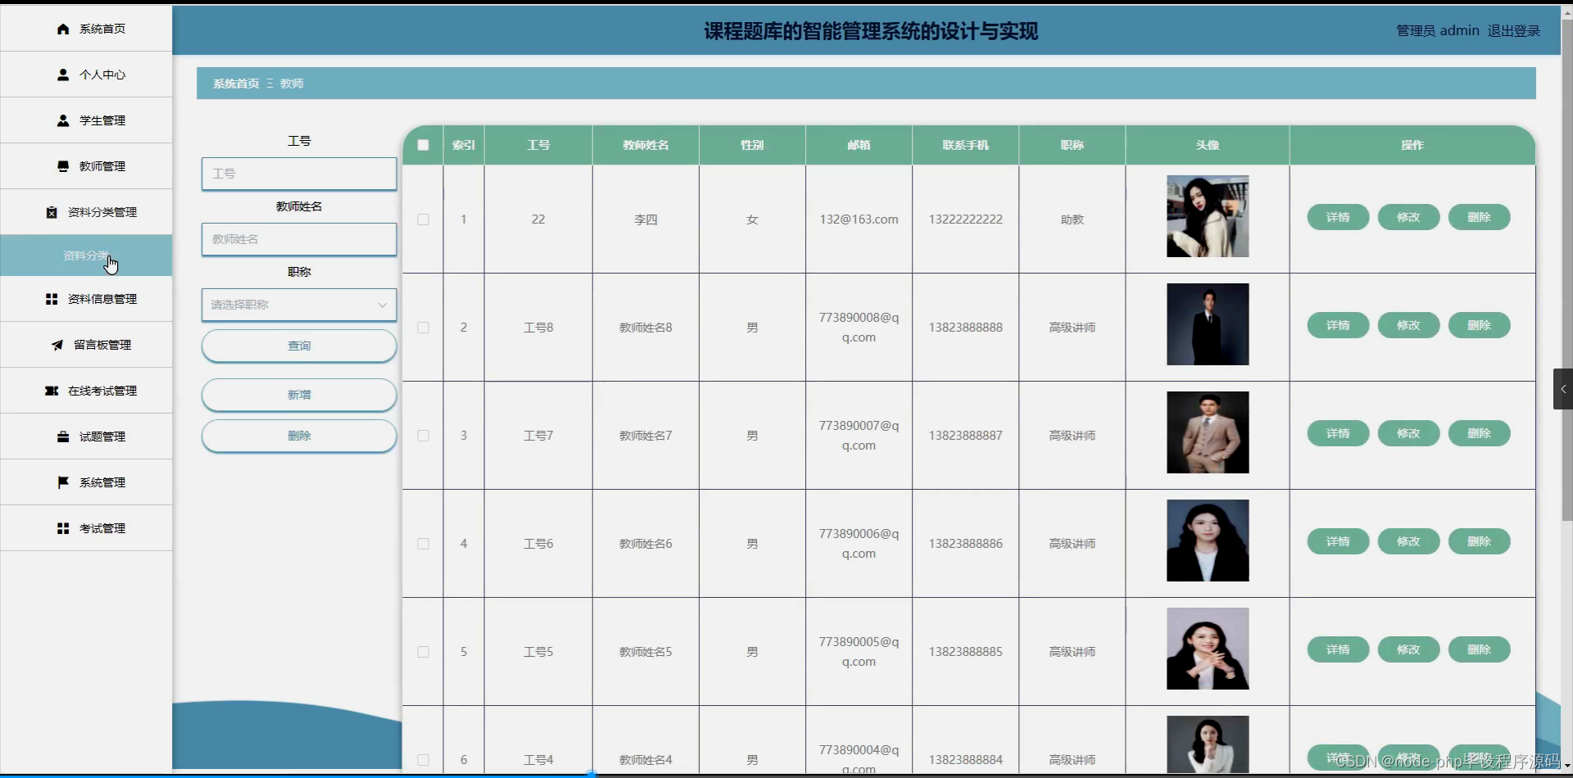Viewport: 1573px width, 778px height.
Task: Collapse the right panel using edge chevron
Action: (x=1563, y=389)
